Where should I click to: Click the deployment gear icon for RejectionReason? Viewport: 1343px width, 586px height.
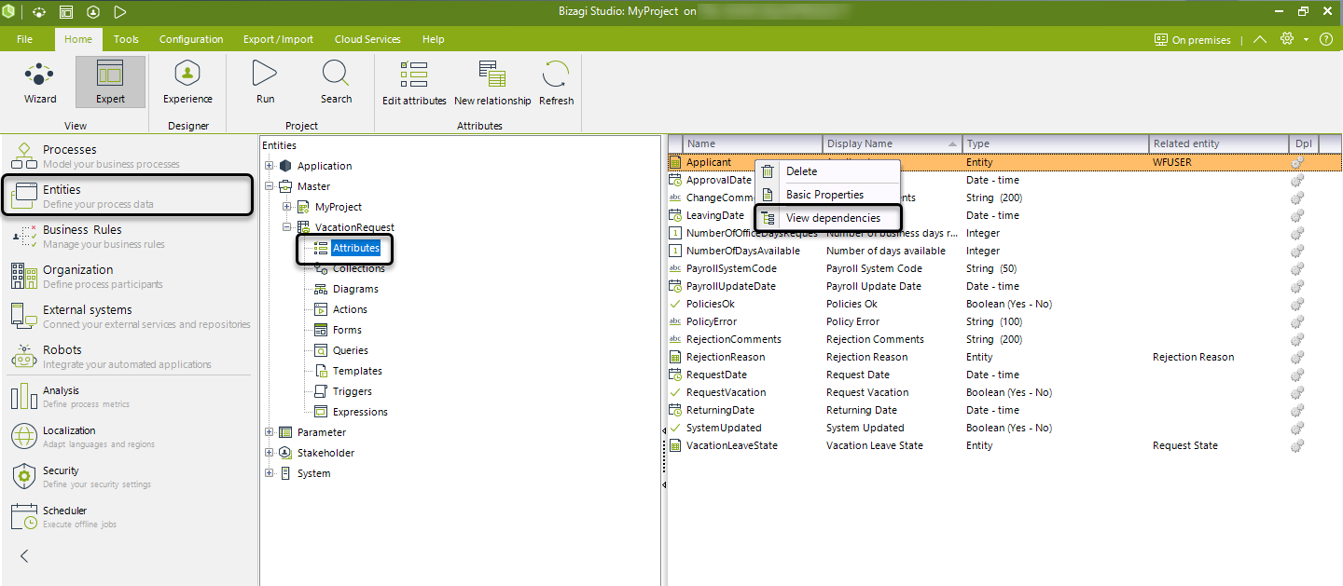(x=1296, y=357)
